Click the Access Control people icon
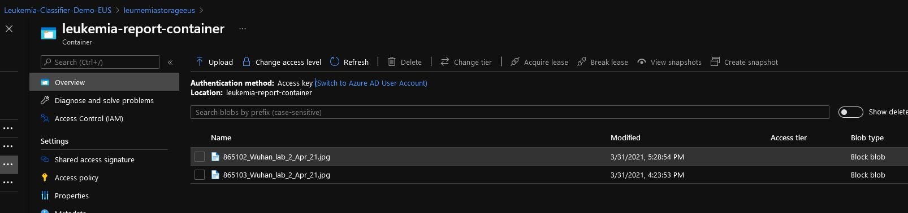Image resolution: width=908 pixels, height=213 pixels. 45,118
